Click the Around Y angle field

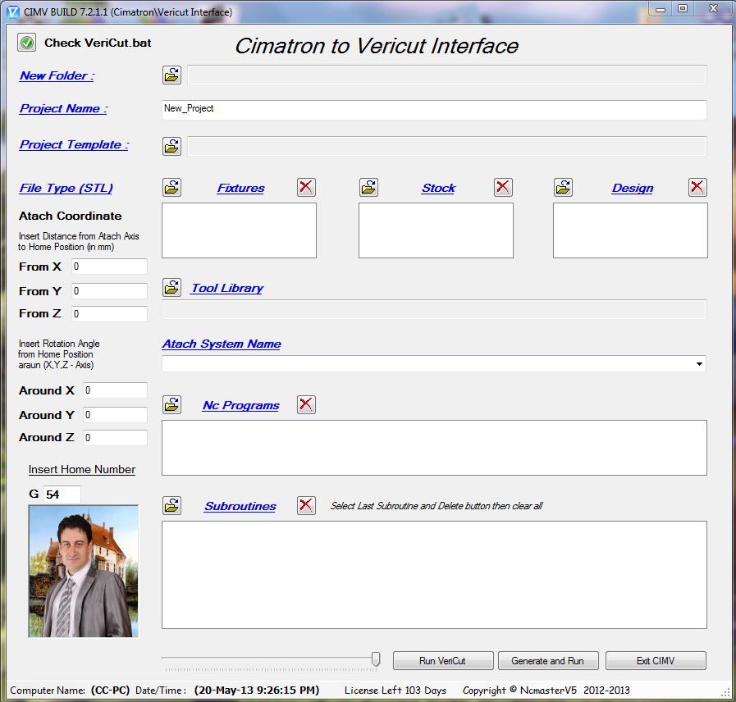tap(115, 415)
